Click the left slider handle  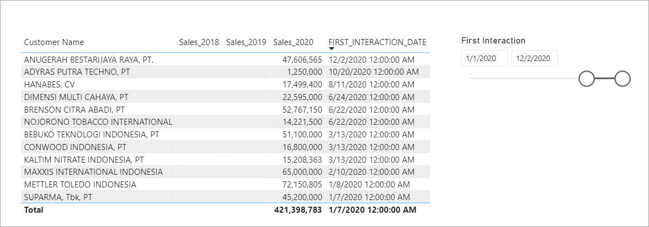tap(587, 79)
